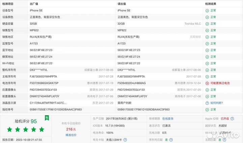This screenshot has width=243, height=143.
Task: Open the 在线查询 warranty link
Action: 168,118
